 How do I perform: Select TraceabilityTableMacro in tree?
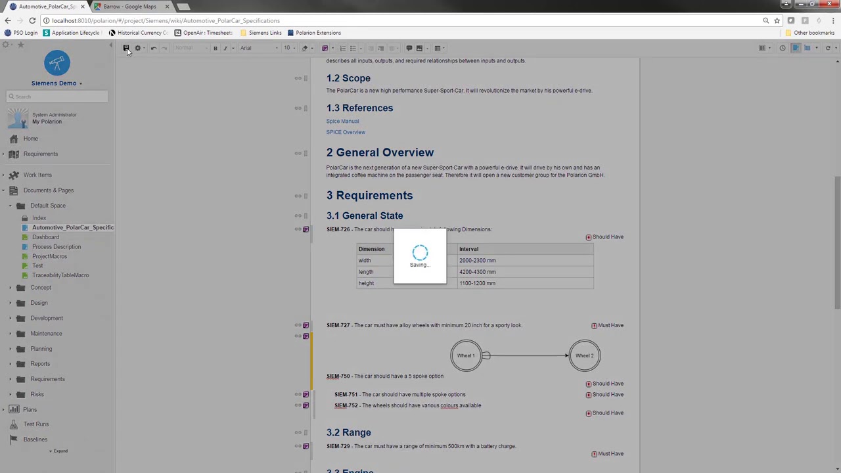click(60, 275)
